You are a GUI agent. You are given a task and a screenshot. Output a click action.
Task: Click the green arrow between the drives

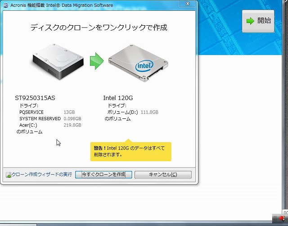pos(97,61)
